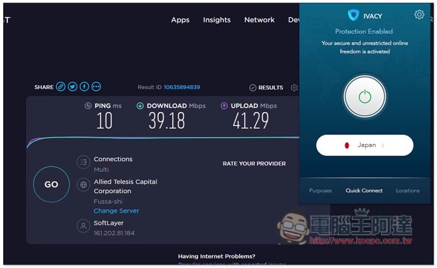Copy the result link share icon

click(x=61, y=87)
